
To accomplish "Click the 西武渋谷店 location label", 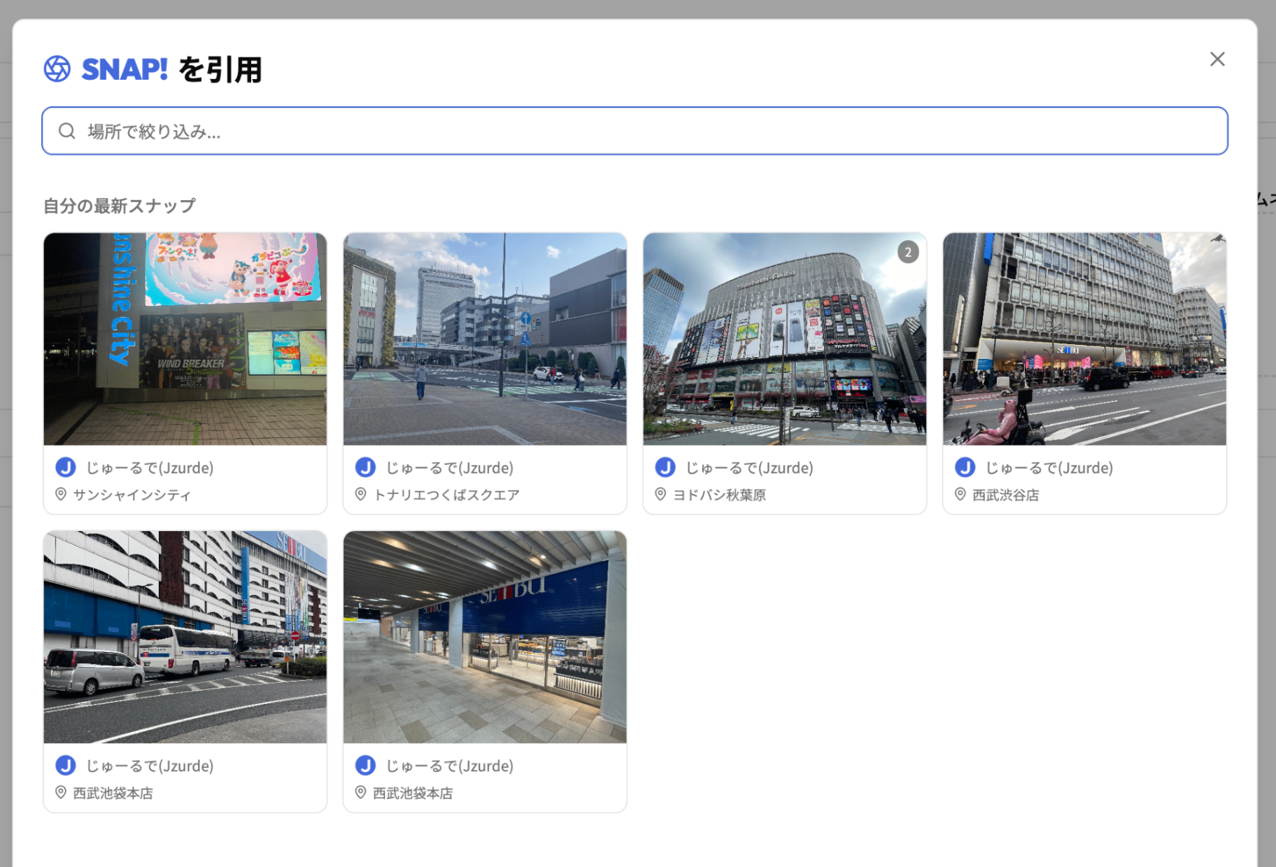I will coord(1005,495).
